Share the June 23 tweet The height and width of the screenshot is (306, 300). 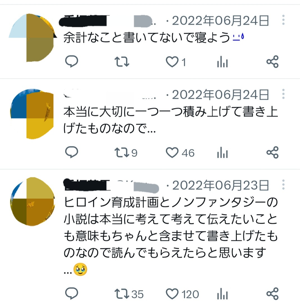point(272,294)
